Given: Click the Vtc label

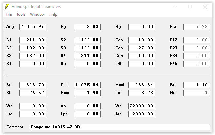Looking at the screenshot, I should 118,106.
